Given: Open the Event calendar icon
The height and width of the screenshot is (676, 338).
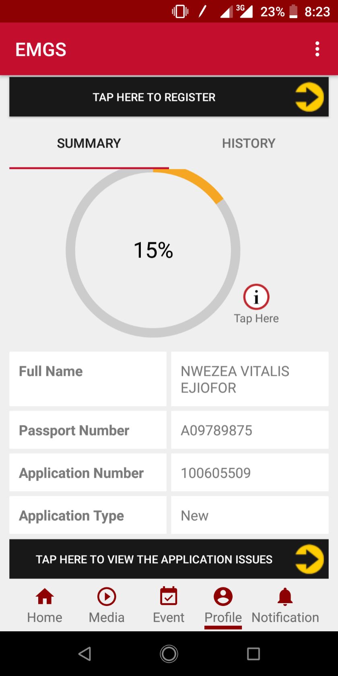Looking at the screenshot, I should (169, 596).
